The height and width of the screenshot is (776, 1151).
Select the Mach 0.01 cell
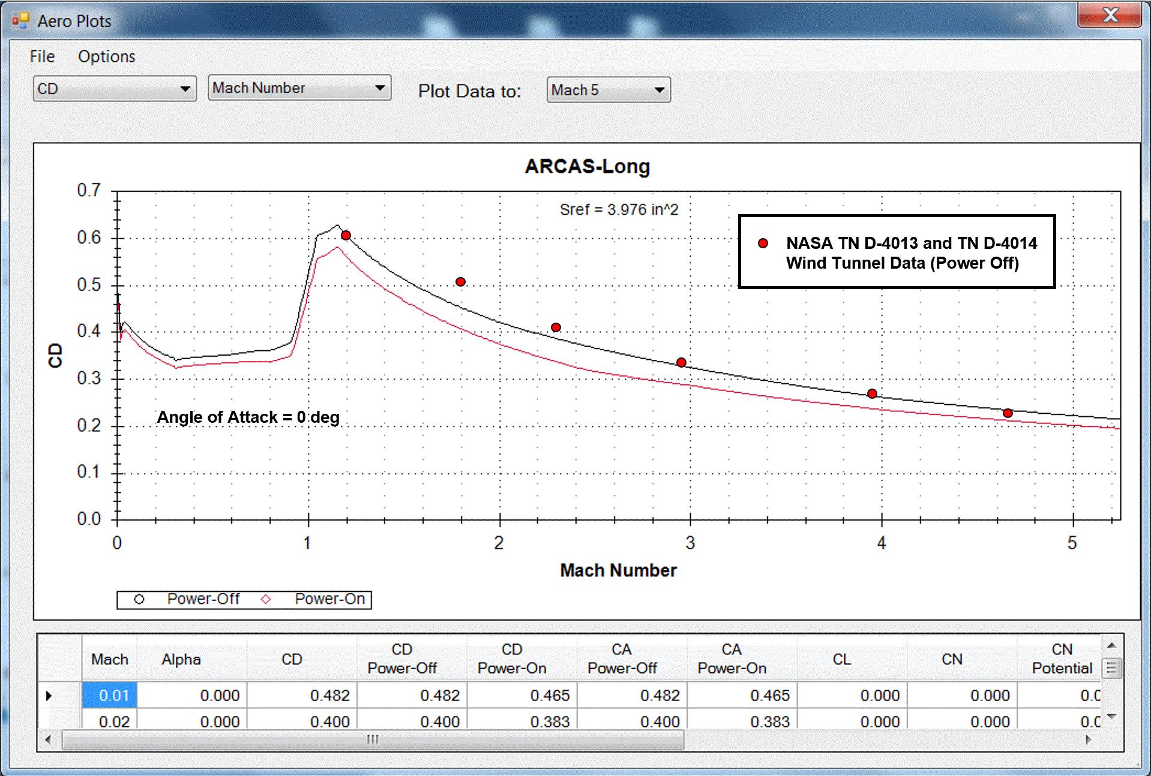point(110,696)
